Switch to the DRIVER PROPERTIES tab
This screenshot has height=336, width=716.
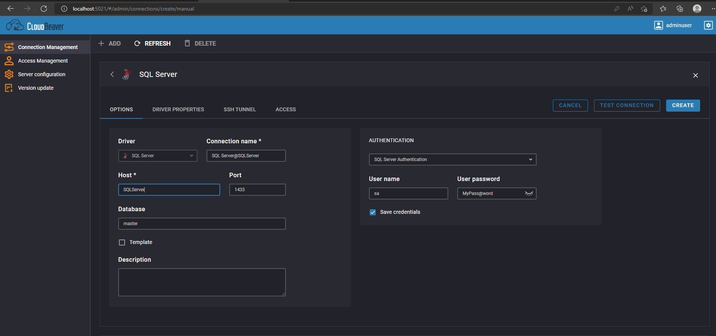point(178,109)
